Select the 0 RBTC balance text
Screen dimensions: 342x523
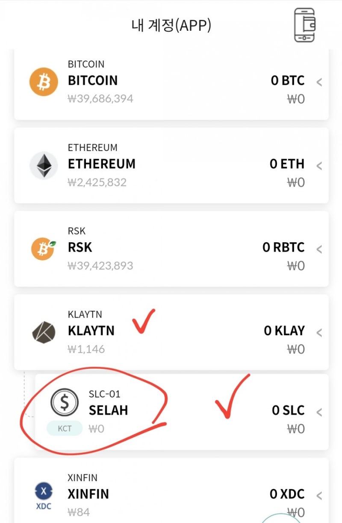(x=283, y=247)
